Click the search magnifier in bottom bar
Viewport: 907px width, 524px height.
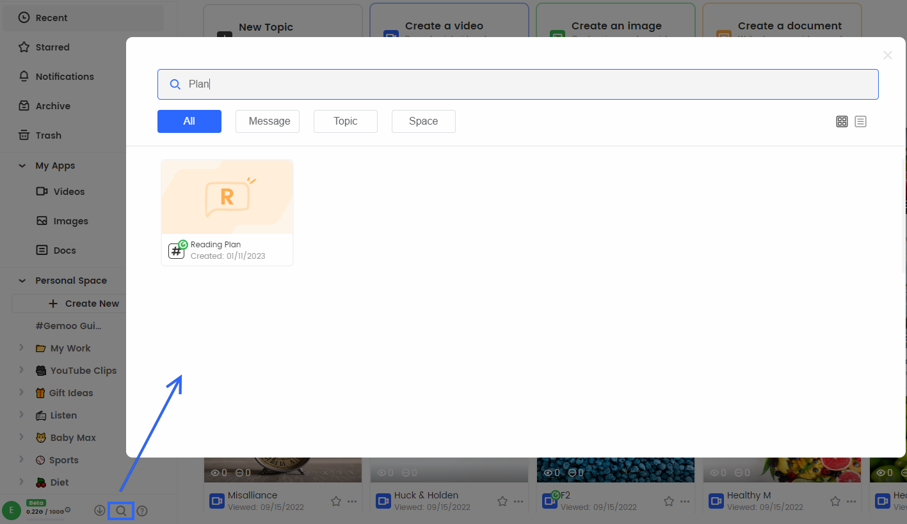click(x=121, y=511)
